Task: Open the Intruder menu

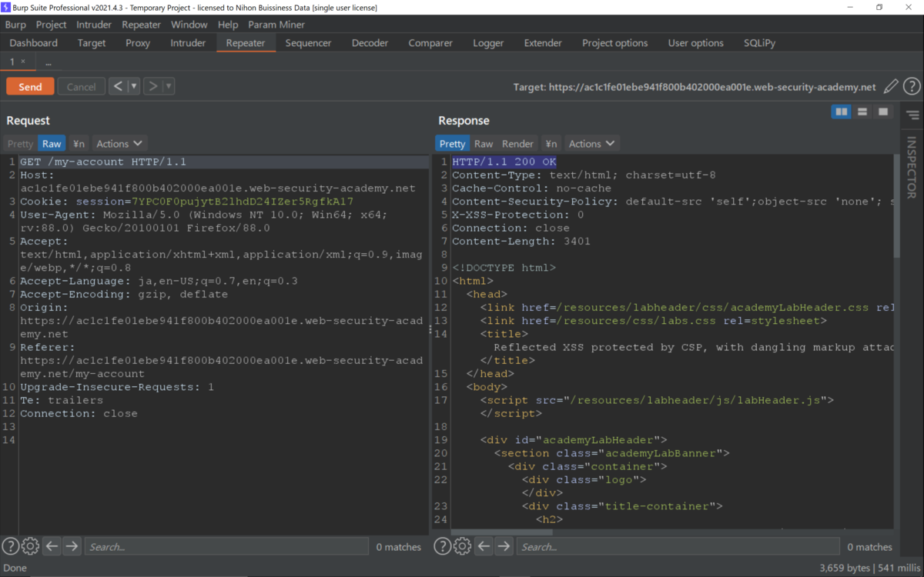Action: tap(94, 25)
